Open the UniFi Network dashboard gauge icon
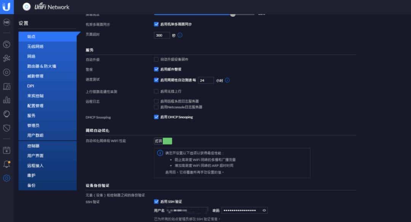411x222 pixels. coord(6,45)
